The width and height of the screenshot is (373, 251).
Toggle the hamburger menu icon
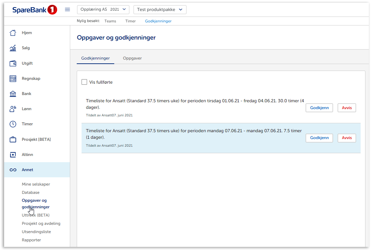[x=67, y=10]
